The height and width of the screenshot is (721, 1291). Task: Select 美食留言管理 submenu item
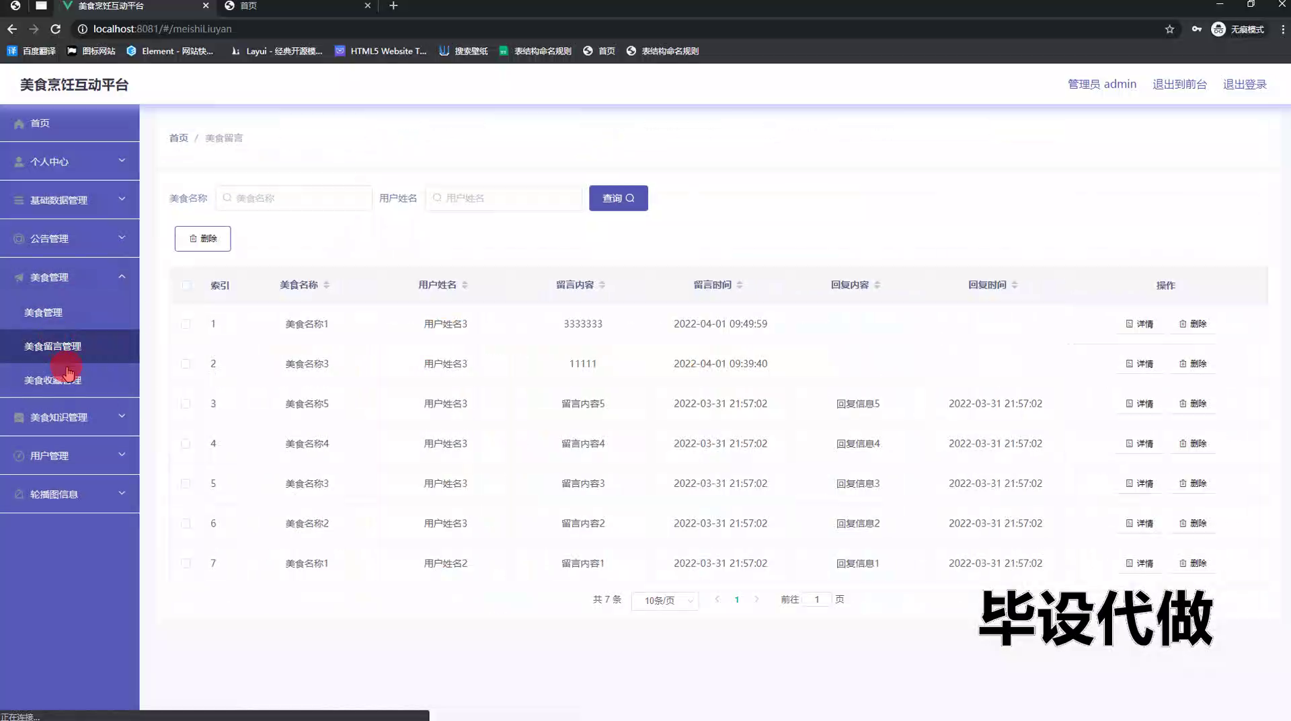coord(70,346)
